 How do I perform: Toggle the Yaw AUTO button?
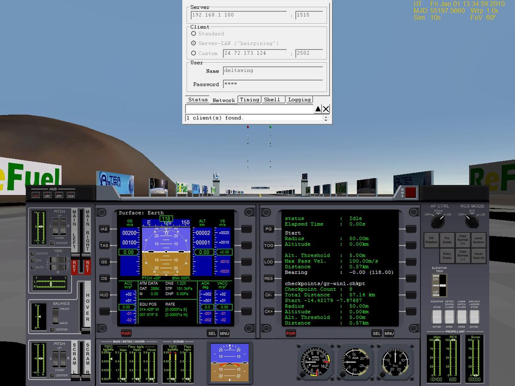pyautogui.click(x=33, y=267)
